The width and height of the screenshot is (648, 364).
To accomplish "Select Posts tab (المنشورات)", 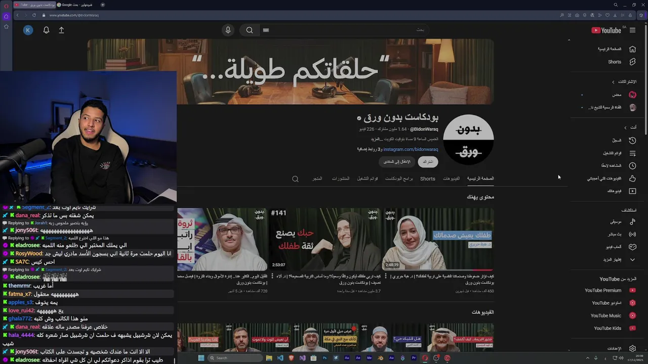I will pos(341,178).
